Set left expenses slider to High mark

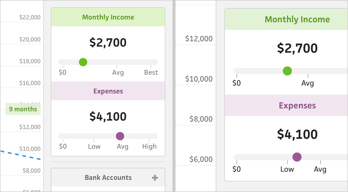pos(149,136)
